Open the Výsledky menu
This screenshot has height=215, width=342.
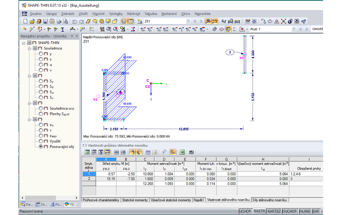[116, 14]
